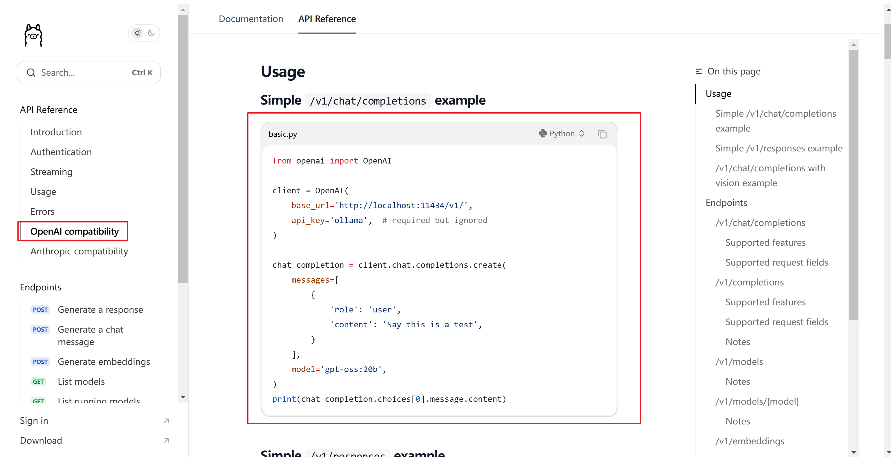Click the Download external arrow icon
This screenshot has height=457, width=891.
click(x=166, y=441)
